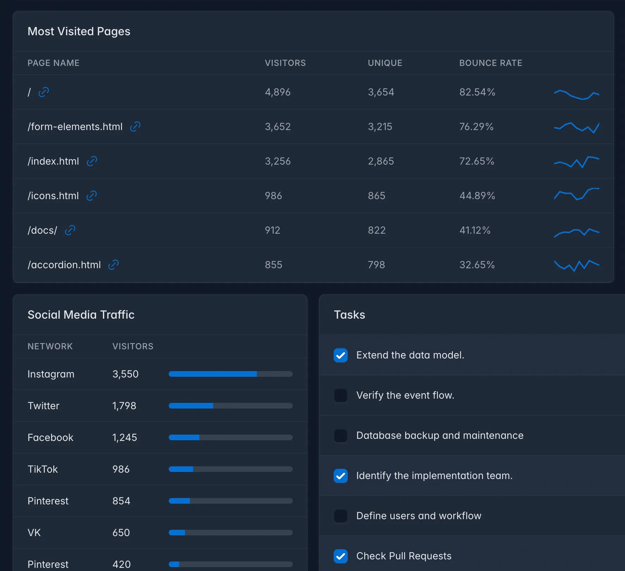Click the /docs/ page name

42,230
